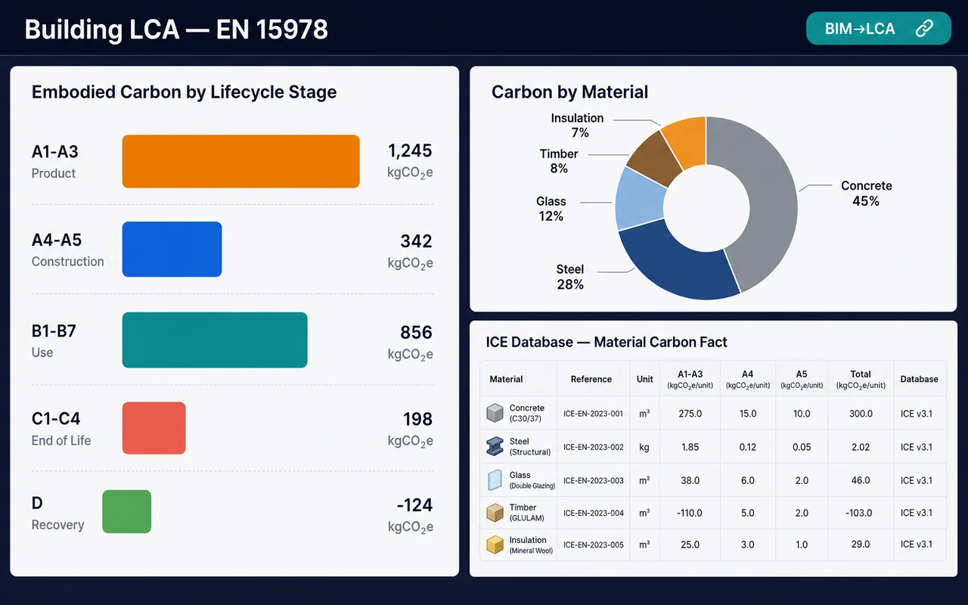This screenshot has height=605, width=968.
Task: Open reference ICE-EN-2023-001 entry
Action: tap(594, 414)
